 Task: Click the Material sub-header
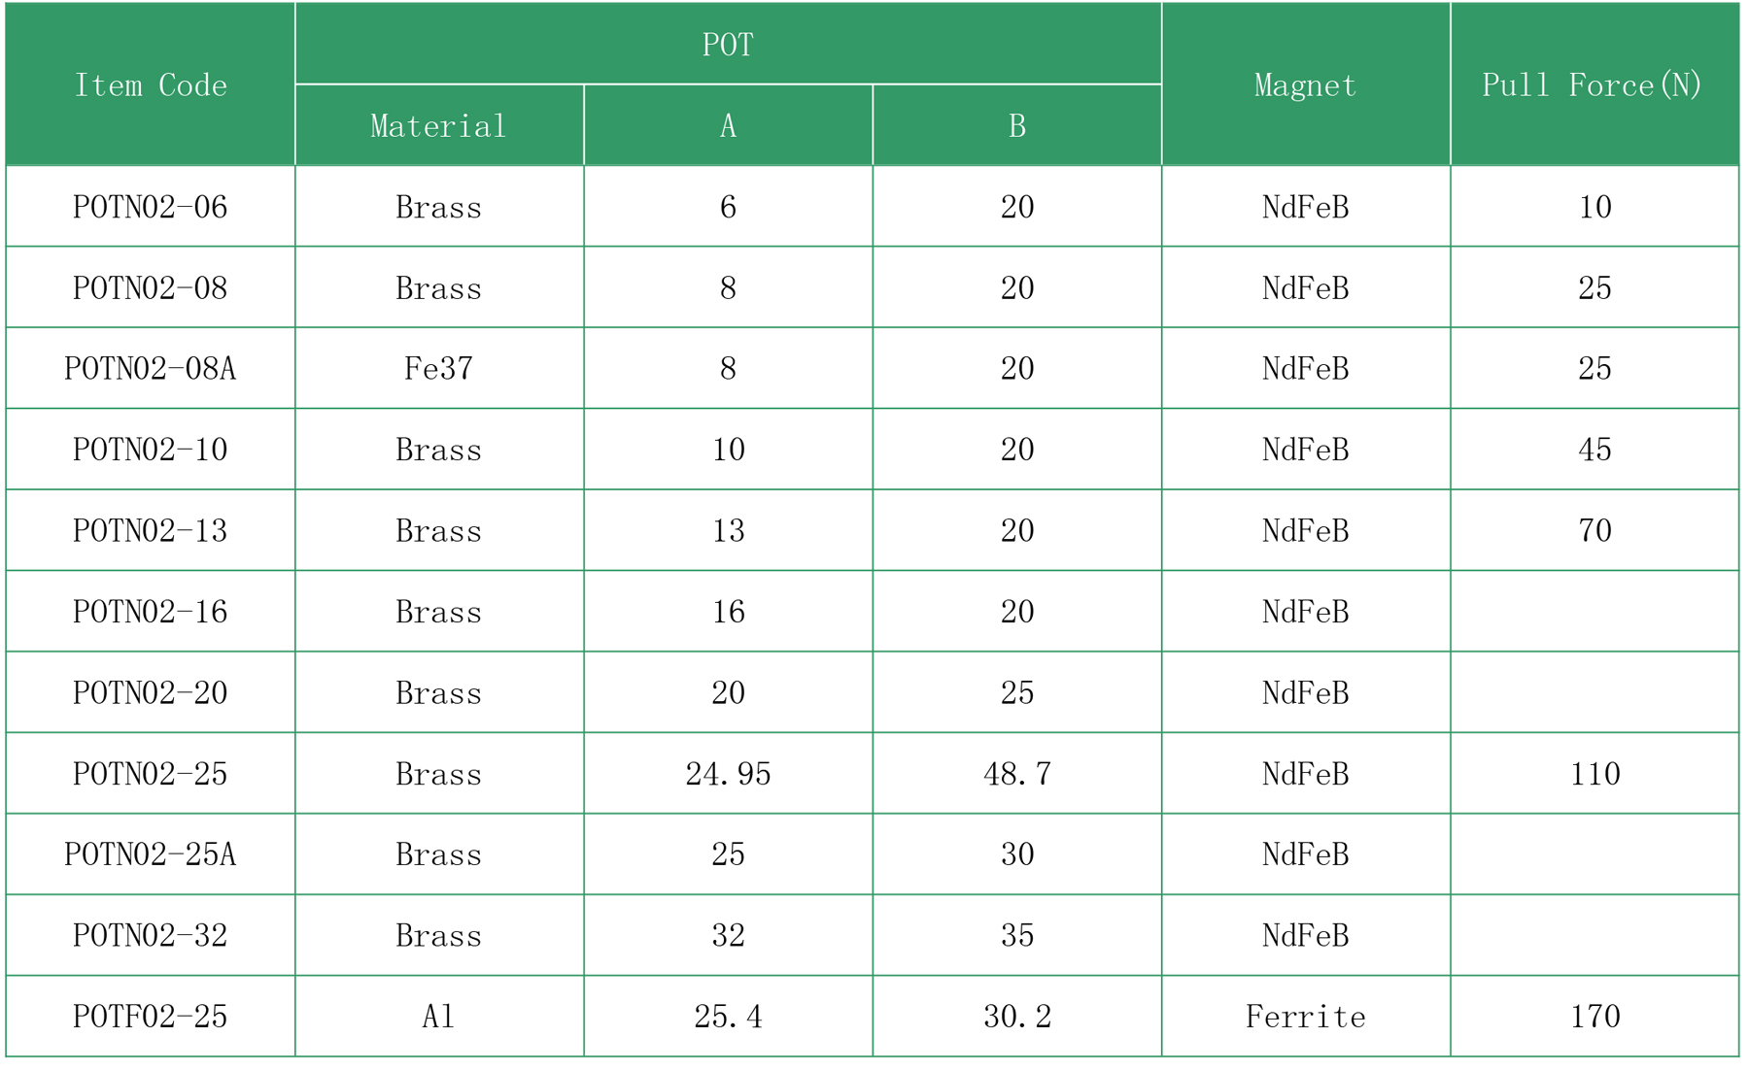coord(438,126)
